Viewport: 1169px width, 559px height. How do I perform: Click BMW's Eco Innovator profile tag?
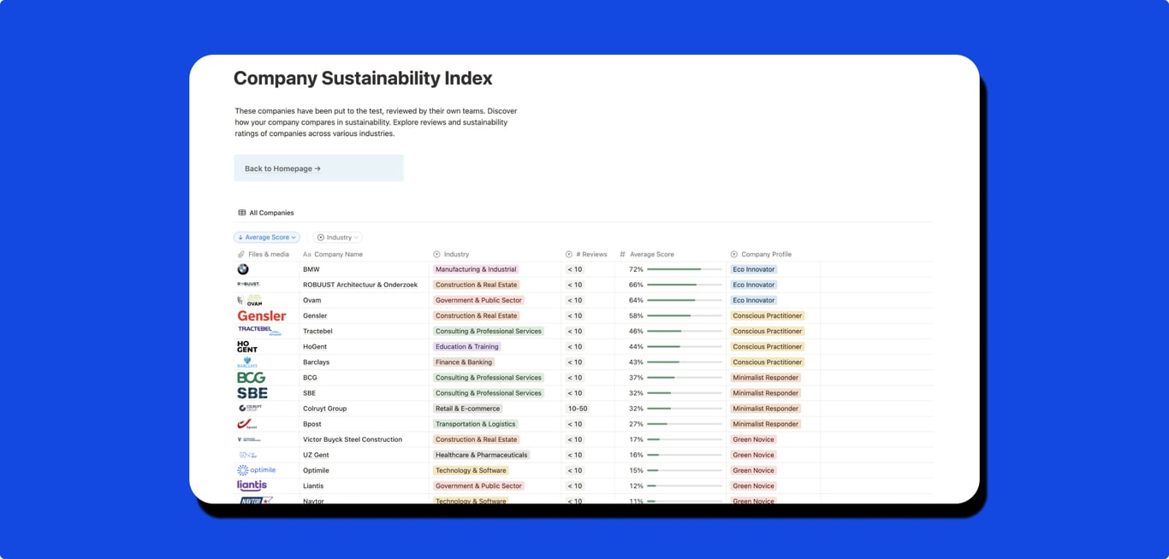[754, 269]
